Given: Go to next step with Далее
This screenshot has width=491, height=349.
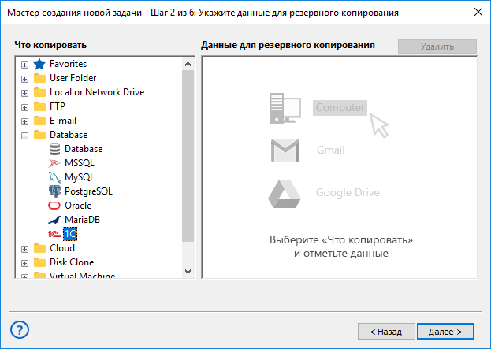Looking at the screenshot, I should coord(445,332).
